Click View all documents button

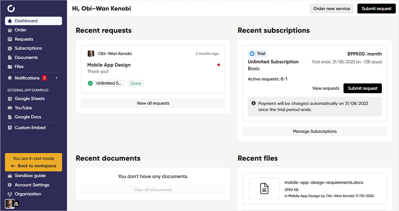(153, 190)
